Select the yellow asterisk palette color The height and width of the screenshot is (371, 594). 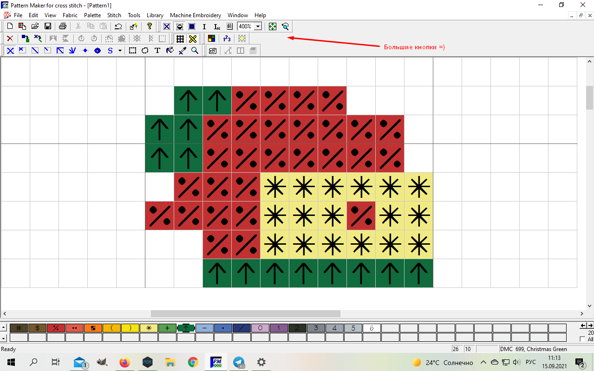[149, 328]
